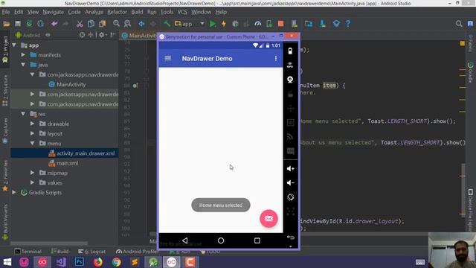
Task: Collapse the app module tree node
Action: [x=14, y=45]
